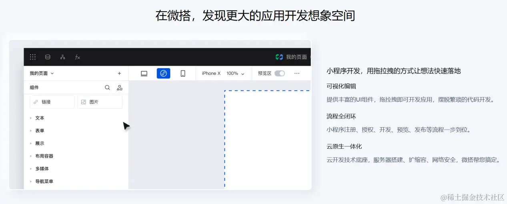Click the 我的页面 title in top bar
The height and width of the screenshot is (204, 507).
pyautogui.click(x=296, y=57)
